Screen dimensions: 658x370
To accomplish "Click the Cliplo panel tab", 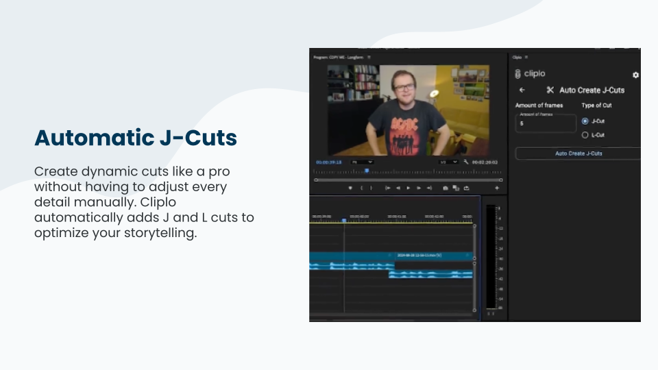I will (517, 58).
